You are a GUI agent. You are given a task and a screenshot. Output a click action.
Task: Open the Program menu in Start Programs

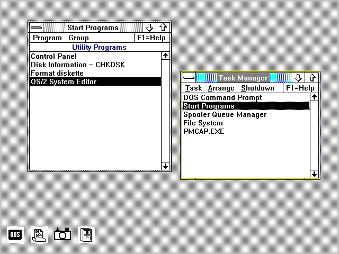(47, 38)
